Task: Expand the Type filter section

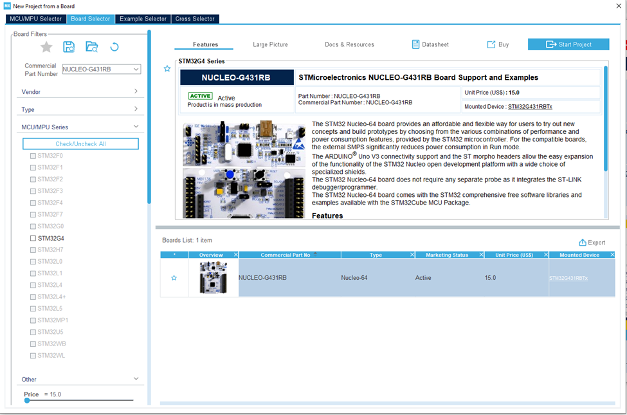Action: 136,109
